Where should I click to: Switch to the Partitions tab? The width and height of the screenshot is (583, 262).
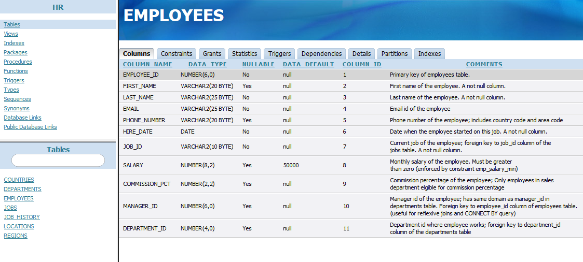coord(395,54)
